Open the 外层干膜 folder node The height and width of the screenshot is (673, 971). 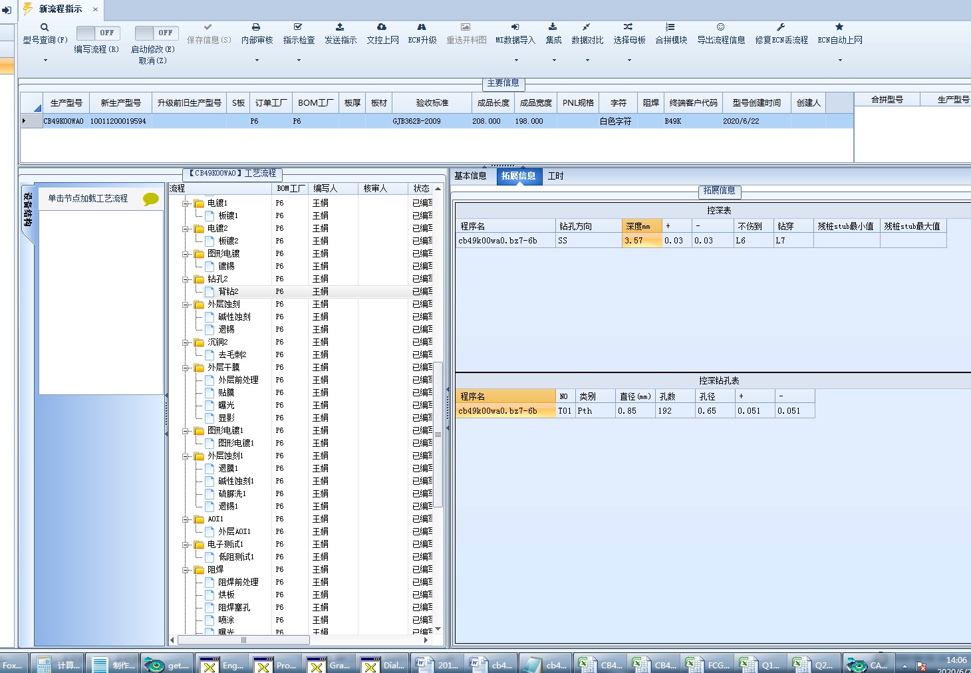[223, 368]
